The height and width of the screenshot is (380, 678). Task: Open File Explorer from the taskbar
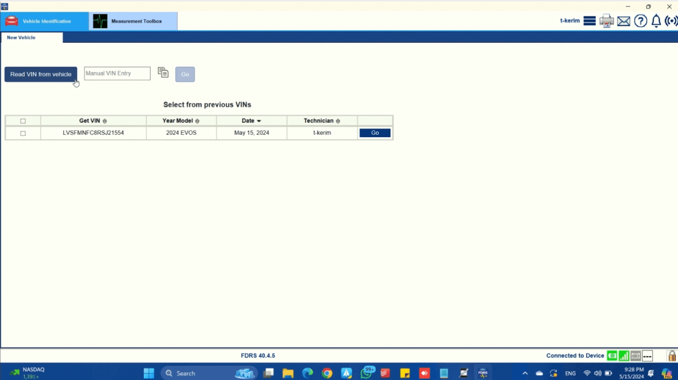point(288,373)
